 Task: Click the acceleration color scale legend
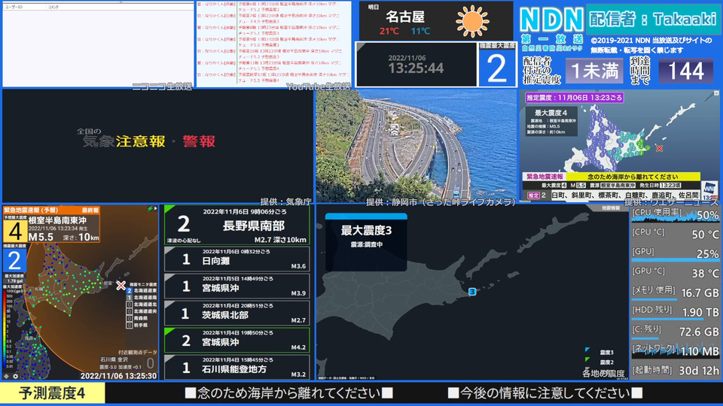[x=7, y=329]
